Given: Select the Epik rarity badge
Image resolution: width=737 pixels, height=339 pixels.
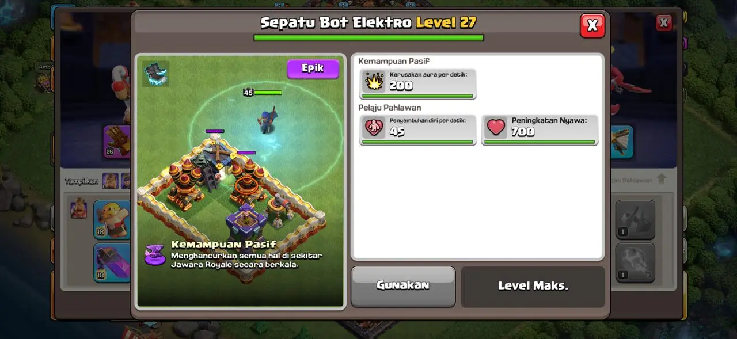Looking at the screenshot, I should point(313,68).
